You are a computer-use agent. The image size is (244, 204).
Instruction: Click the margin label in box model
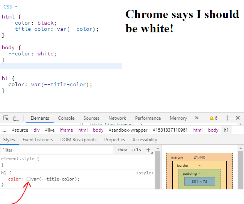pyautogui.click(x=177, y=157)
